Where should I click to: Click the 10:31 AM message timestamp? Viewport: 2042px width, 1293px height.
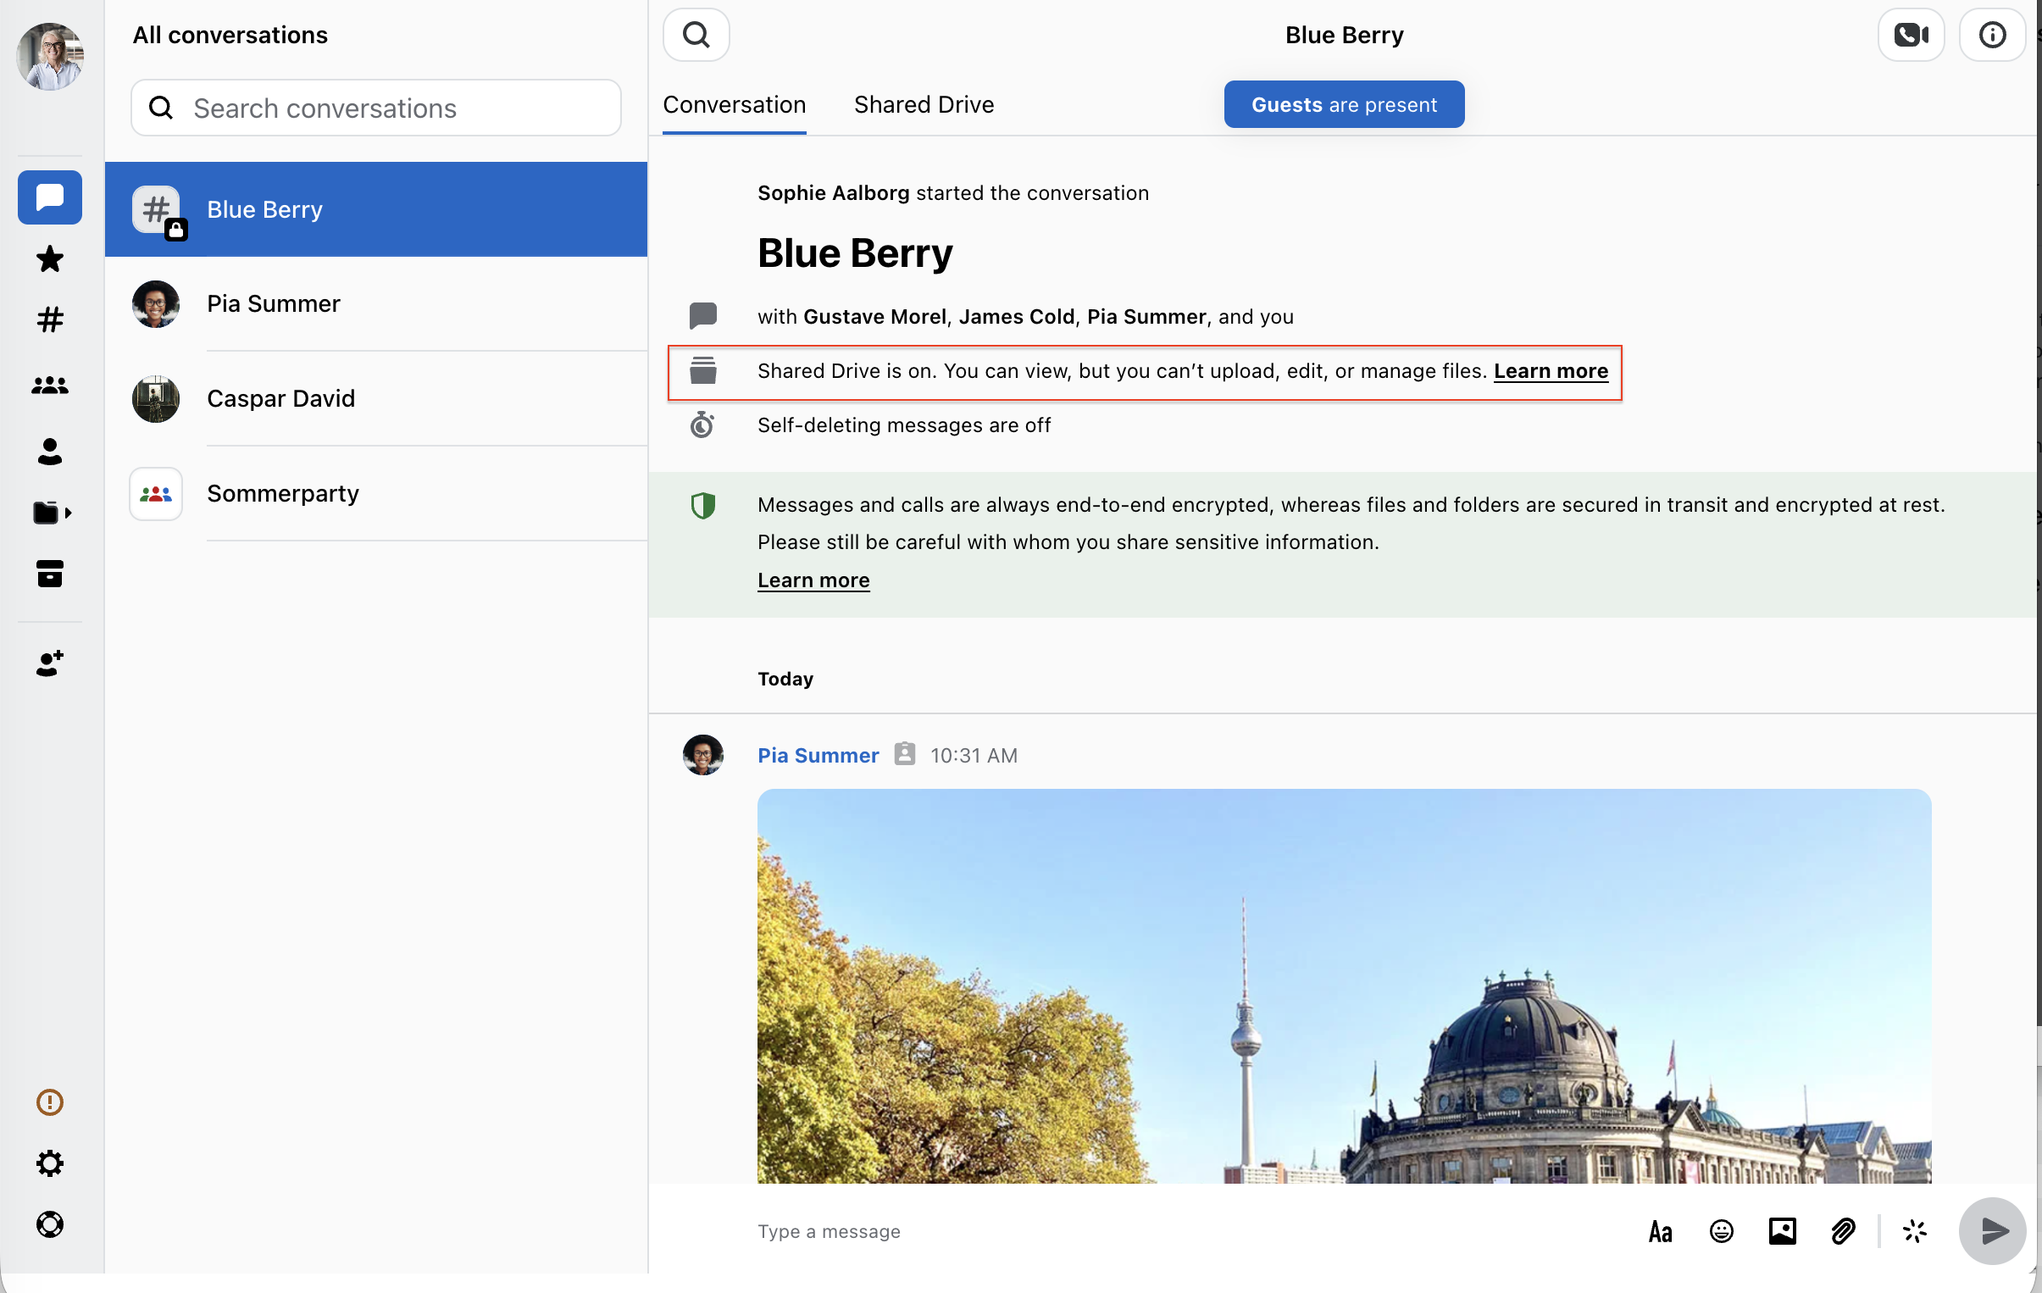pos(973,755)
